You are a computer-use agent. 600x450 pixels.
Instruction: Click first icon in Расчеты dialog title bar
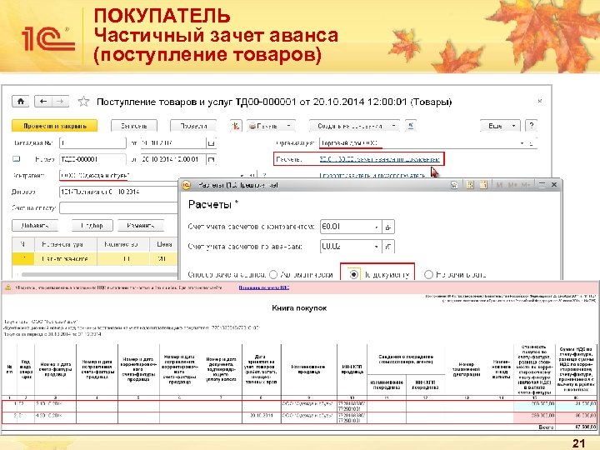[x=454, y=185]
